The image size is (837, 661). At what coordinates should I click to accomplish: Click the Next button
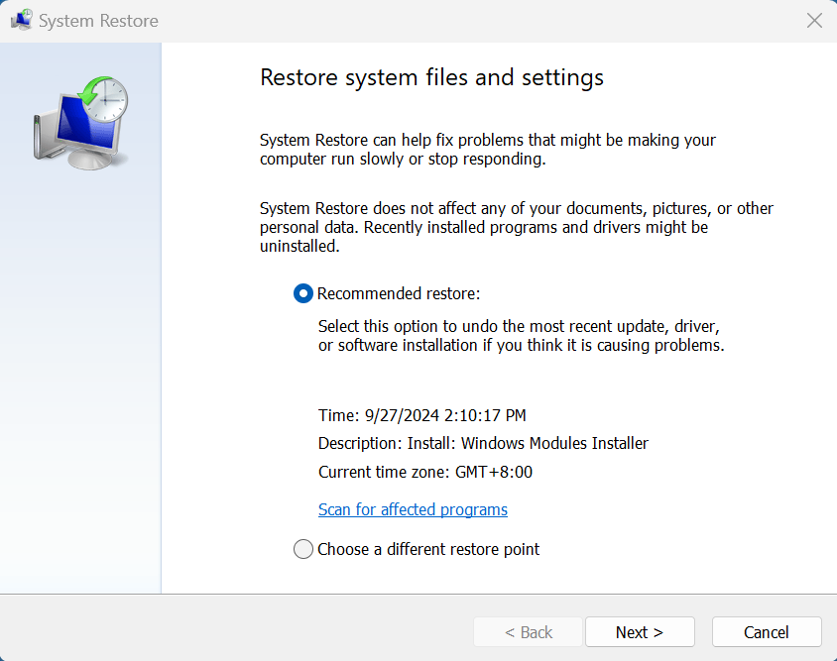coord(640,632)
